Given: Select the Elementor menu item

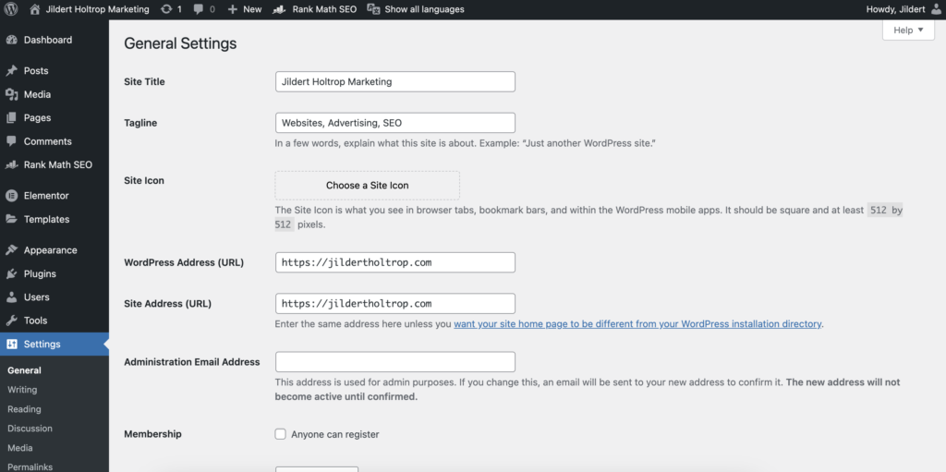Looking at the screenshot, I should point(55,196).
